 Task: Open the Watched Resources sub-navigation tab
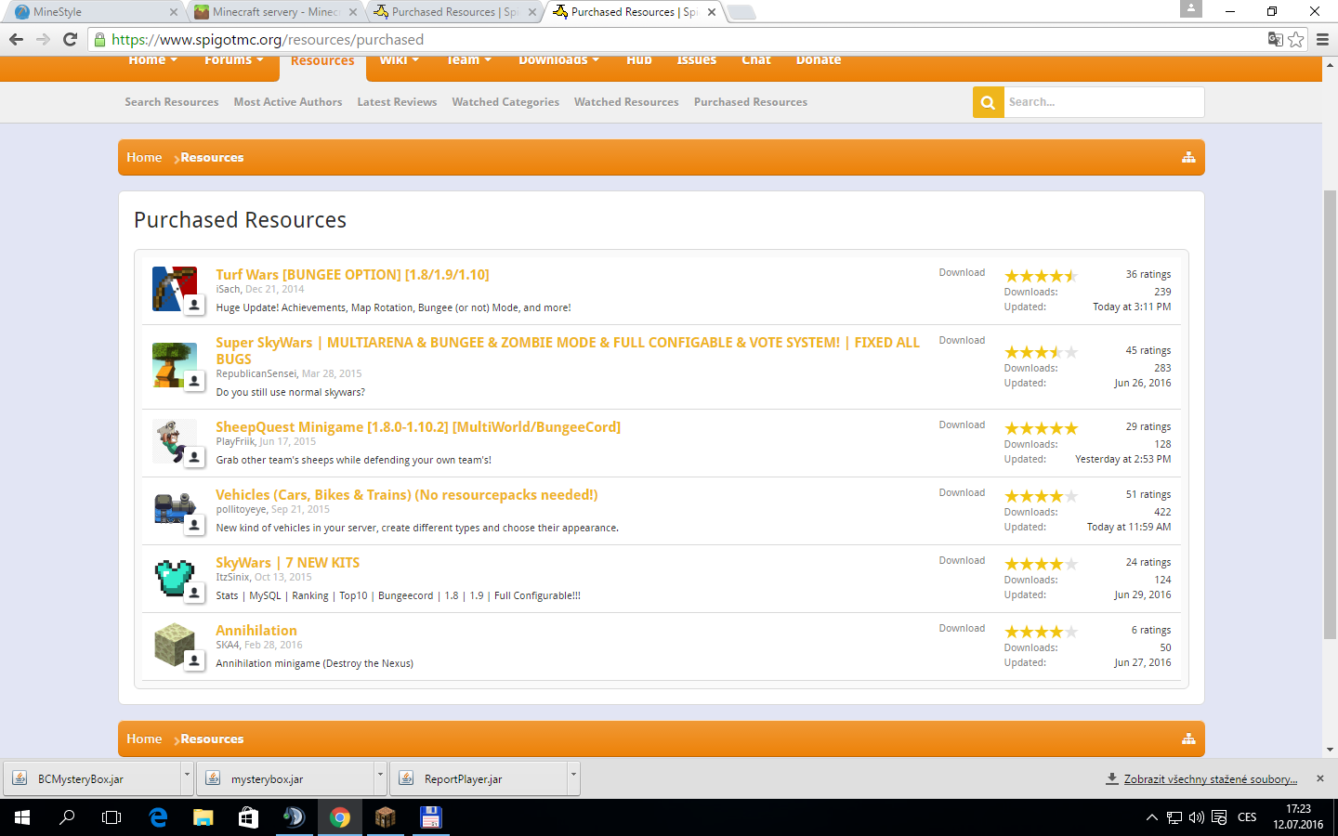tap(626, 102)
